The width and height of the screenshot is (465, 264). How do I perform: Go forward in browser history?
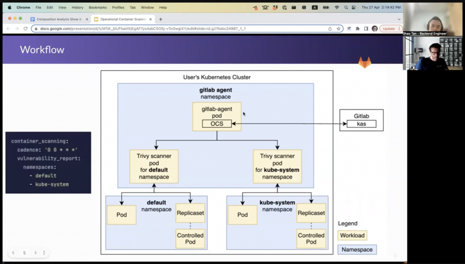coord(17,29)
